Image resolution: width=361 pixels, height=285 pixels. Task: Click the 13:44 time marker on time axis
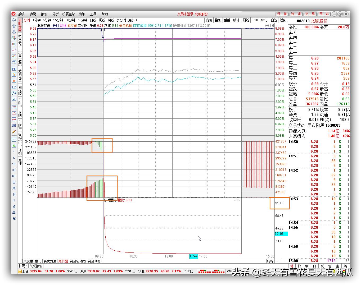pyautogui.click(x=193, y=256)
